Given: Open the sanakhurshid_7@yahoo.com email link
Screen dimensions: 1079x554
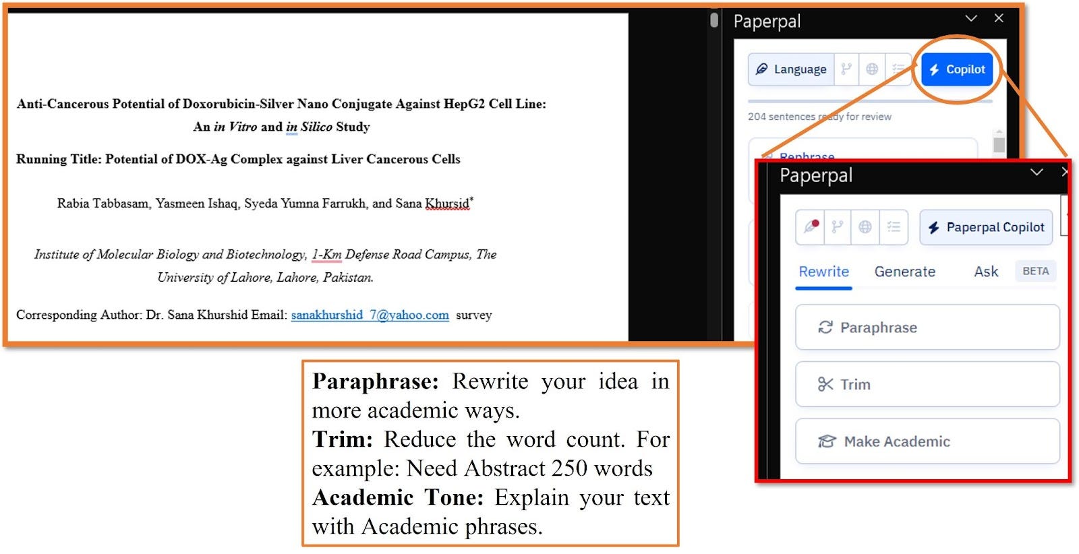Looking at the screenshot, I should tap(370, 315).
